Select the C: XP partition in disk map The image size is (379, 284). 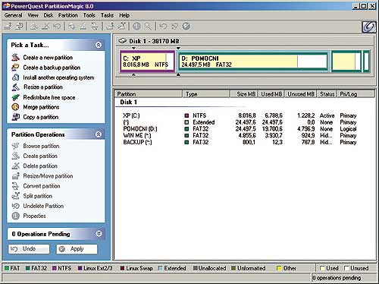coord(147,62)
